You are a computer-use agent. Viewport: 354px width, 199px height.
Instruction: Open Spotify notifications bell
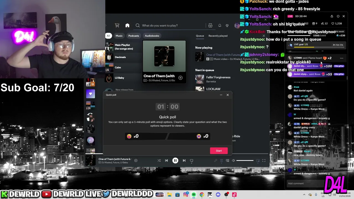point(220,25)
